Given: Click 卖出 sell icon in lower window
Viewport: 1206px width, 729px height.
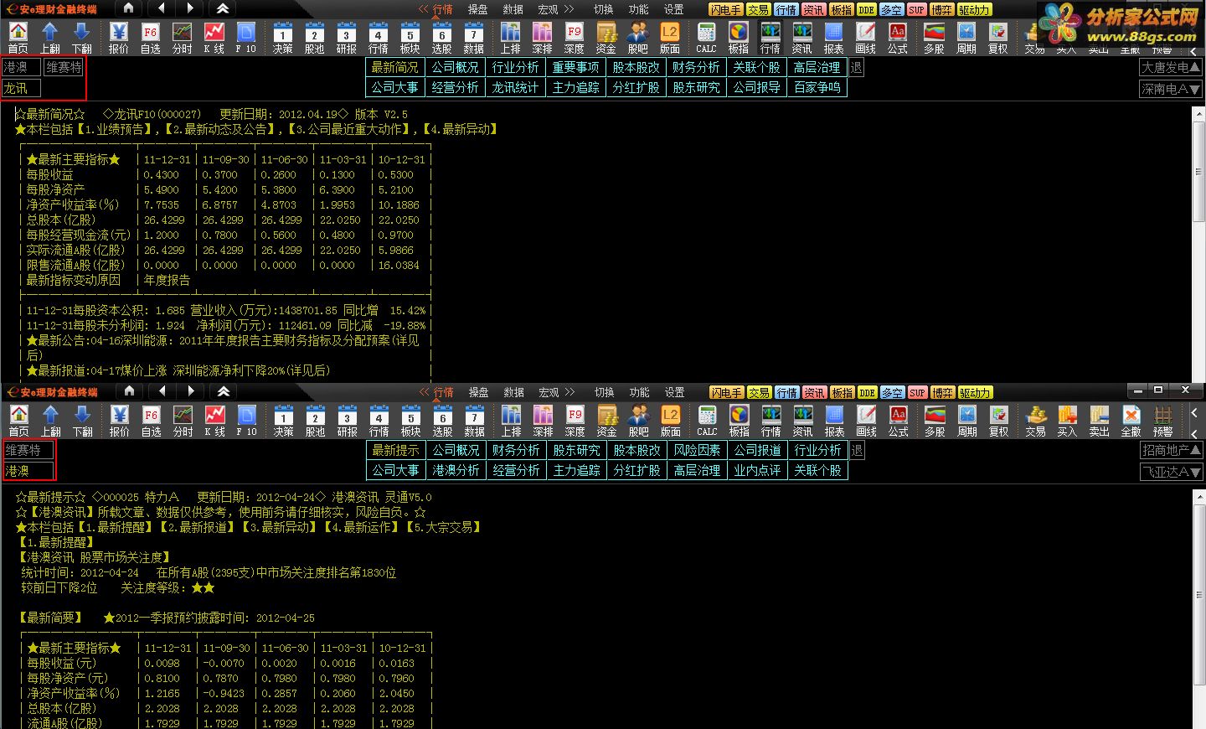Looking at the screenshot, I should point(1099,421).
